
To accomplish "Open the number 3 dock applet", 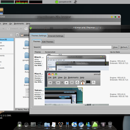I will pos(103,124).
